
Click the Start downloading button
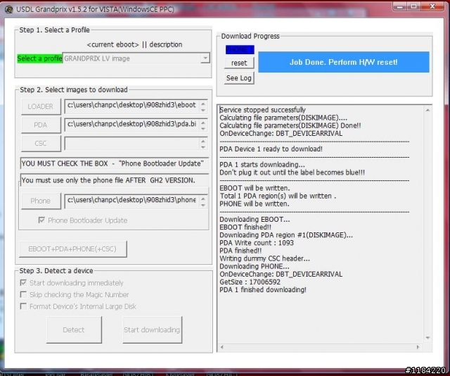(x=152, y=330)
